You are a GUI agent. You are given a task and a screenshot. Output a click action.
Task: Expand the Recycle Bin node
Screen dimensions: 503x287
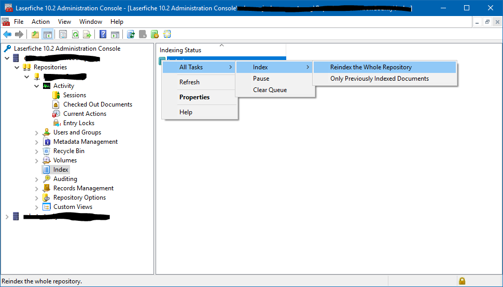coord(37,152)
